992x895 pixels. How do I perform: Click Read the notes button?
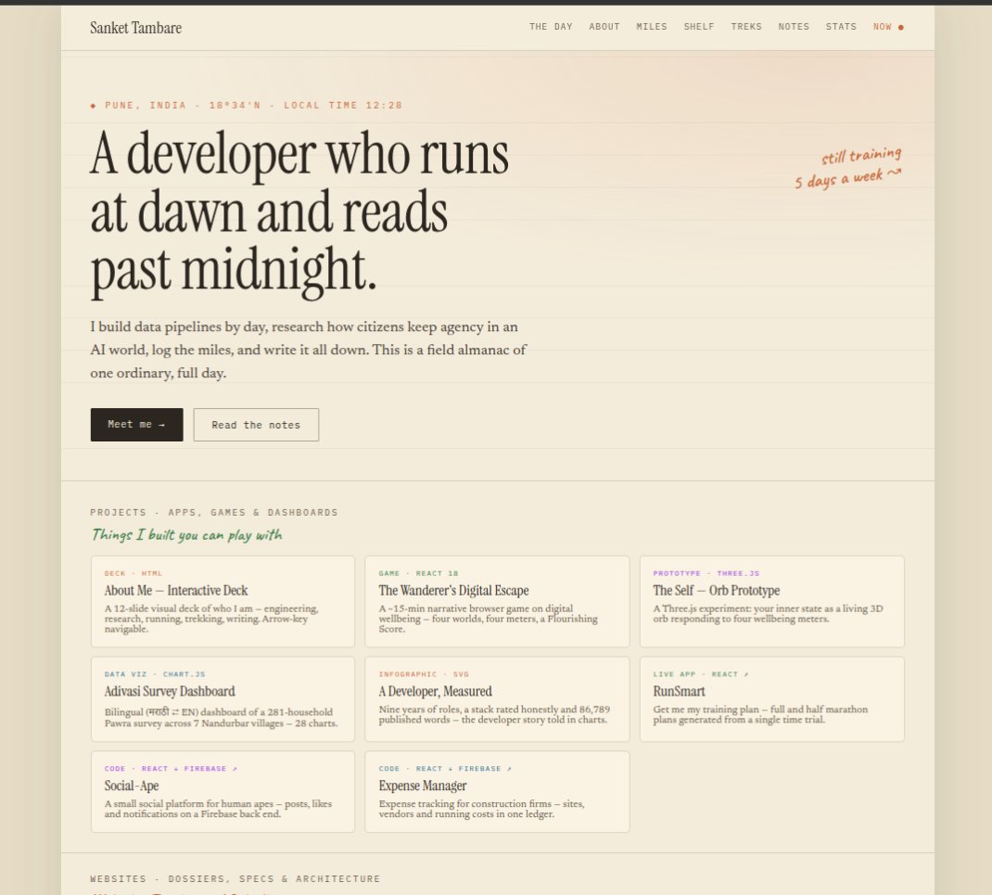point(256,425)
